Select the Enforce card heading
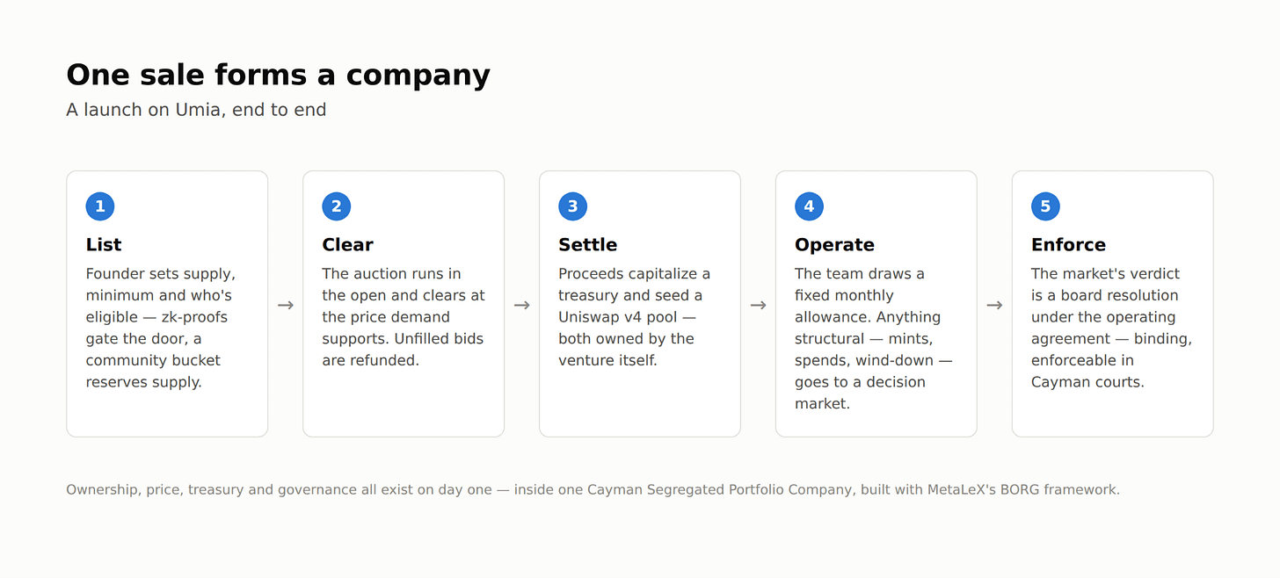The image size is (1280, 578). [x=1069, y=245]
